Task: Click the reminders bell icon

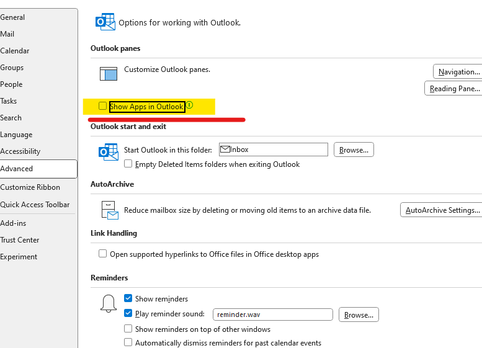Action: click(x=109, y=303)
